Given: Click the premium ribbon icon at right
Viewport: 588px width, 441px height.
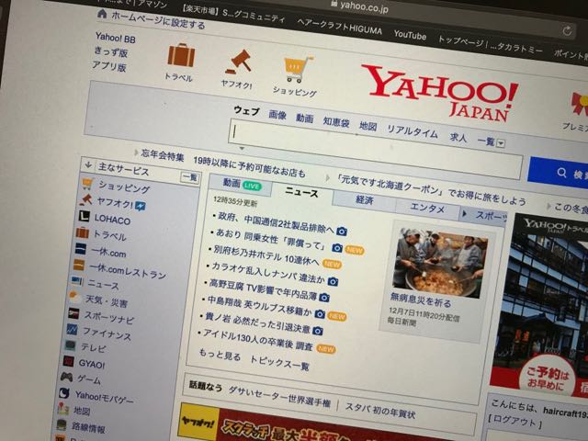Looking at the screenshot, I should pos(580,104).
